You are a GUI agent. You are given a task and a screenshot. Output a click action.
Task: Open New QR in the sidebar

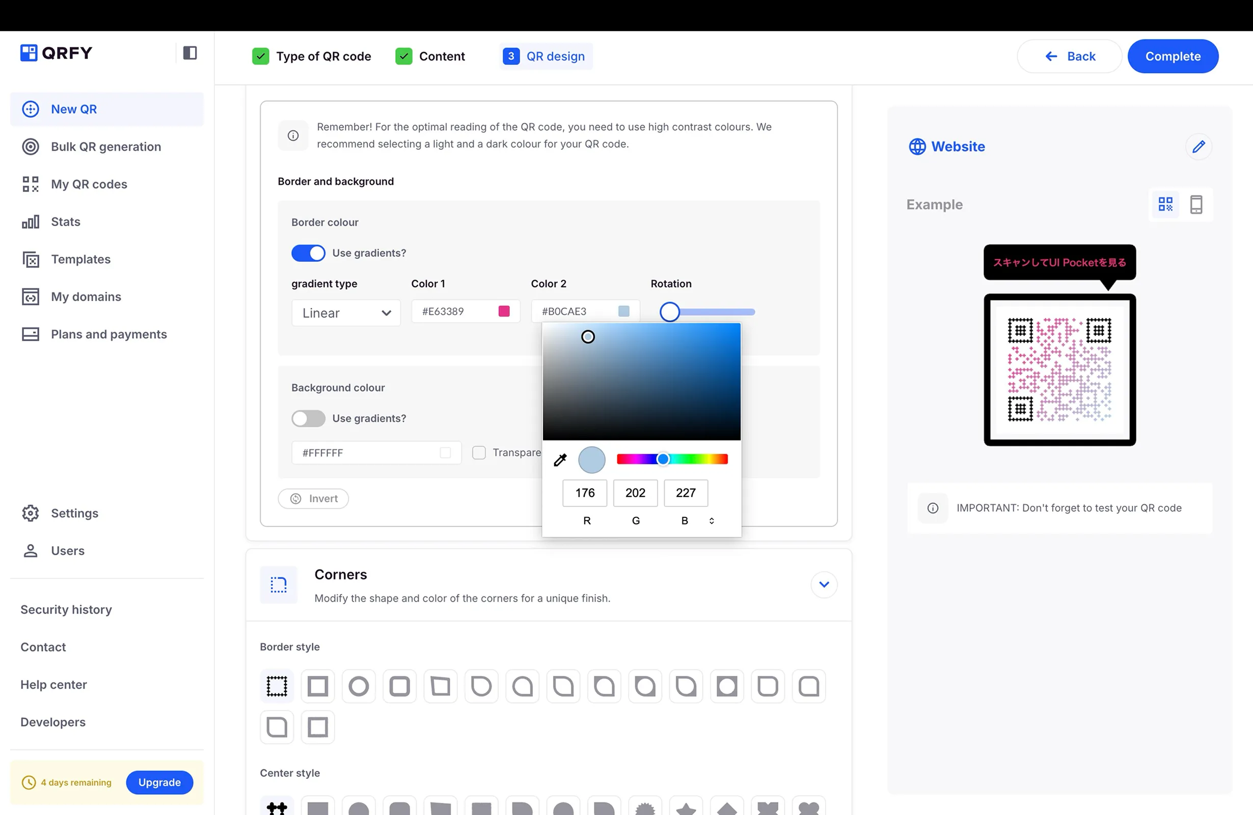(107, 109)
